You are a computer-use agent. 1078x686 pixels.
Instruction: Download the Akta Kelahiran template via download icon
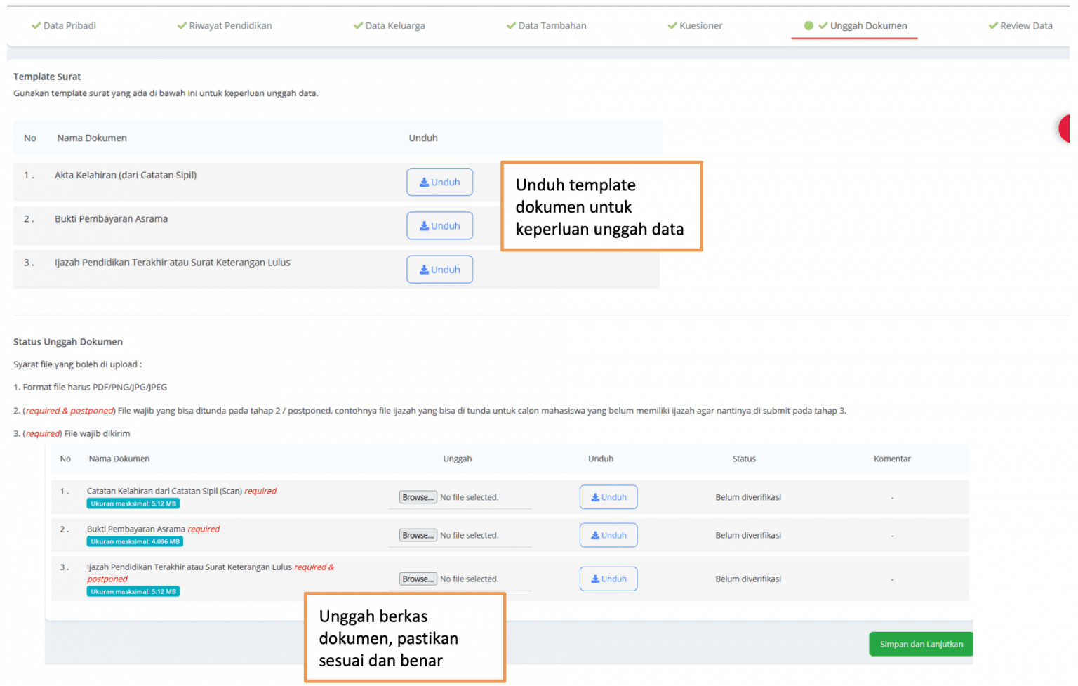pyautogui.click(x=424, y=182)
